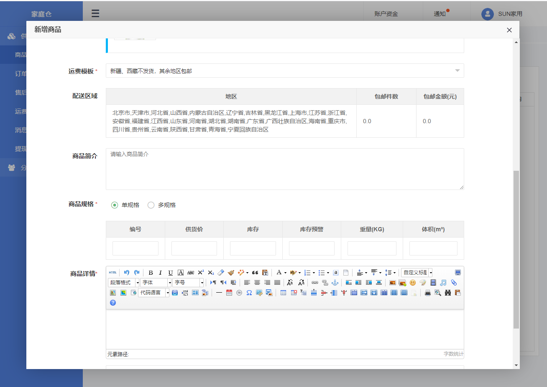
Task: Insert horizontal rule line
Action: click(x=219, y=293)
